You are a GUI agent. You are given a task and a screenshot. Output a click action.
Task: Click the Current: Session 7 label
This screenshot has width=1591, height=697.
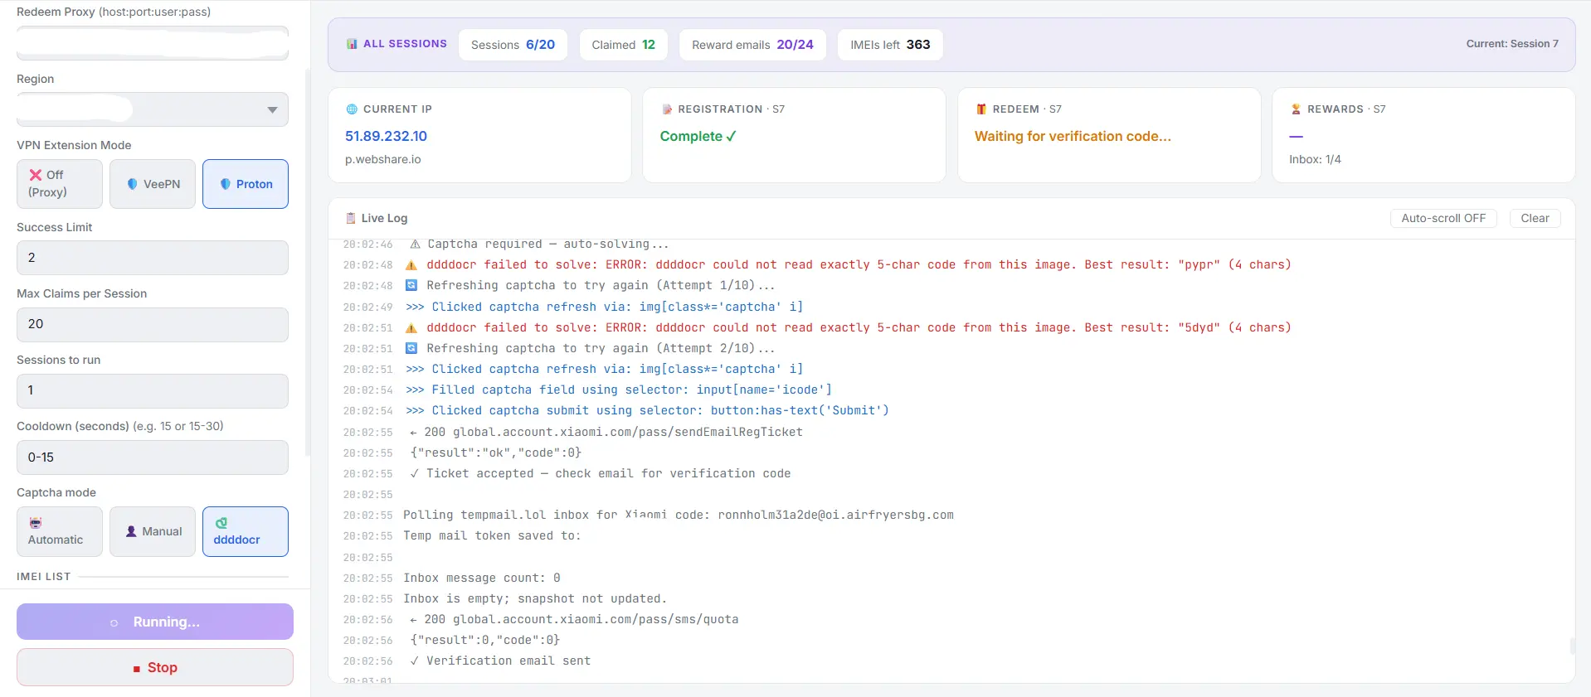[x=1511, y=44]
